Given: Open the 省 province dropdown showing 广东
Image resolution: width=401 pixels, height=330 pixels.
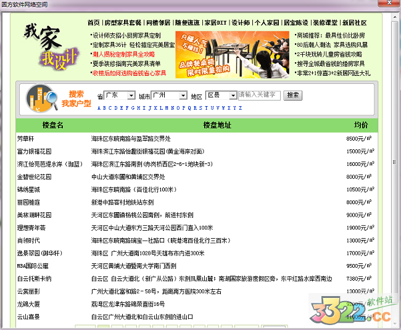Looking at the screenshot, I should coord(120,96).
